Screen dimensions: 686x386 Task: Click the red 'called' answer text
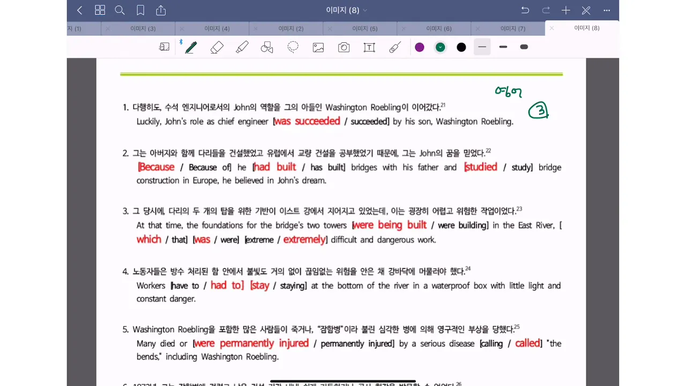coord(528,343)
